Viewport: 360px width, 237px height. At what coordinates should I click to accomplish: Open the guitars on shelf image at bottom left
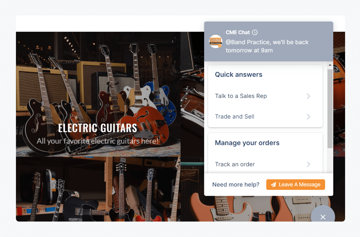tap(98, 189)
